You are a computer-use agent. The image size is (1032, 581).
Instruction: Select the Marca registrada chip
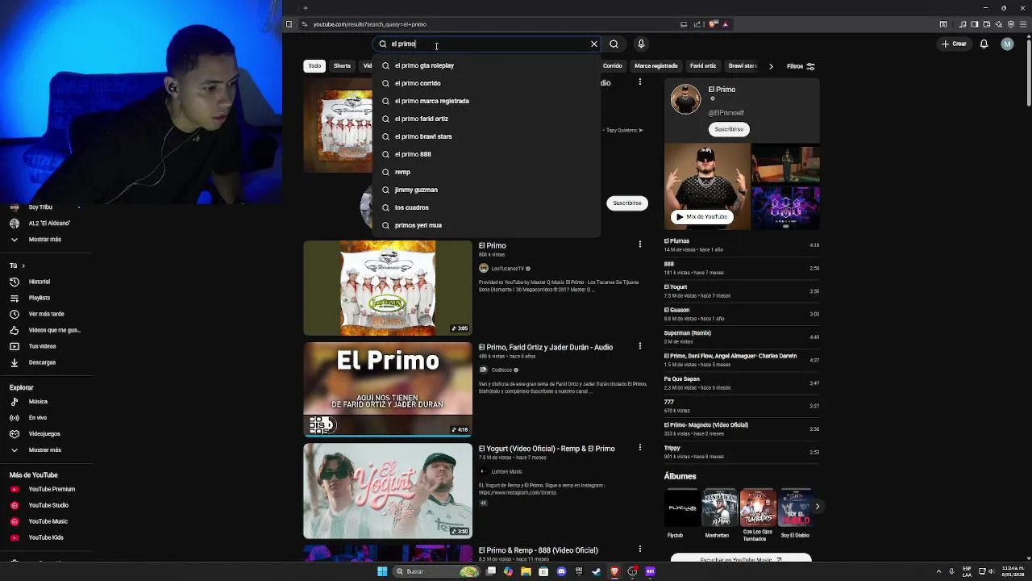click(x=655, y=66)
